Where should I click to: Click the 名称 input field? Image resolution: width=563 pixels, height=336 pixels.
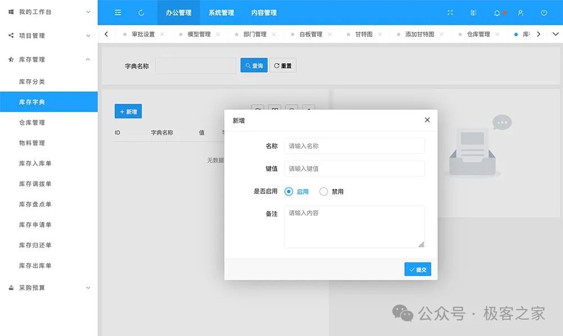click(x=354, y=146)
